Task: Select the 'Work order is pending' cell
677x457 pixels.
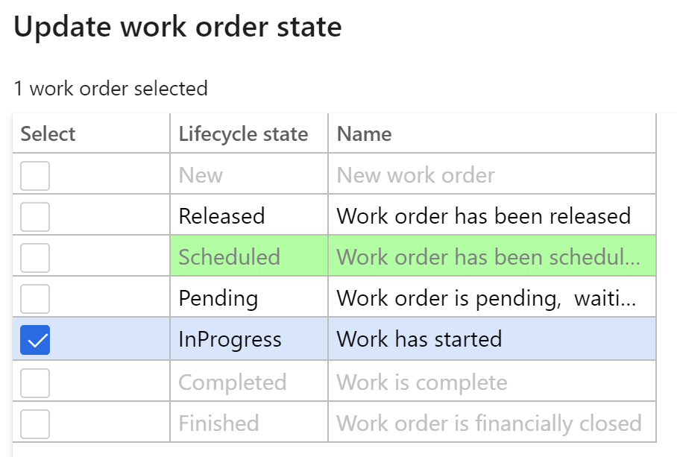Action: 492,297
